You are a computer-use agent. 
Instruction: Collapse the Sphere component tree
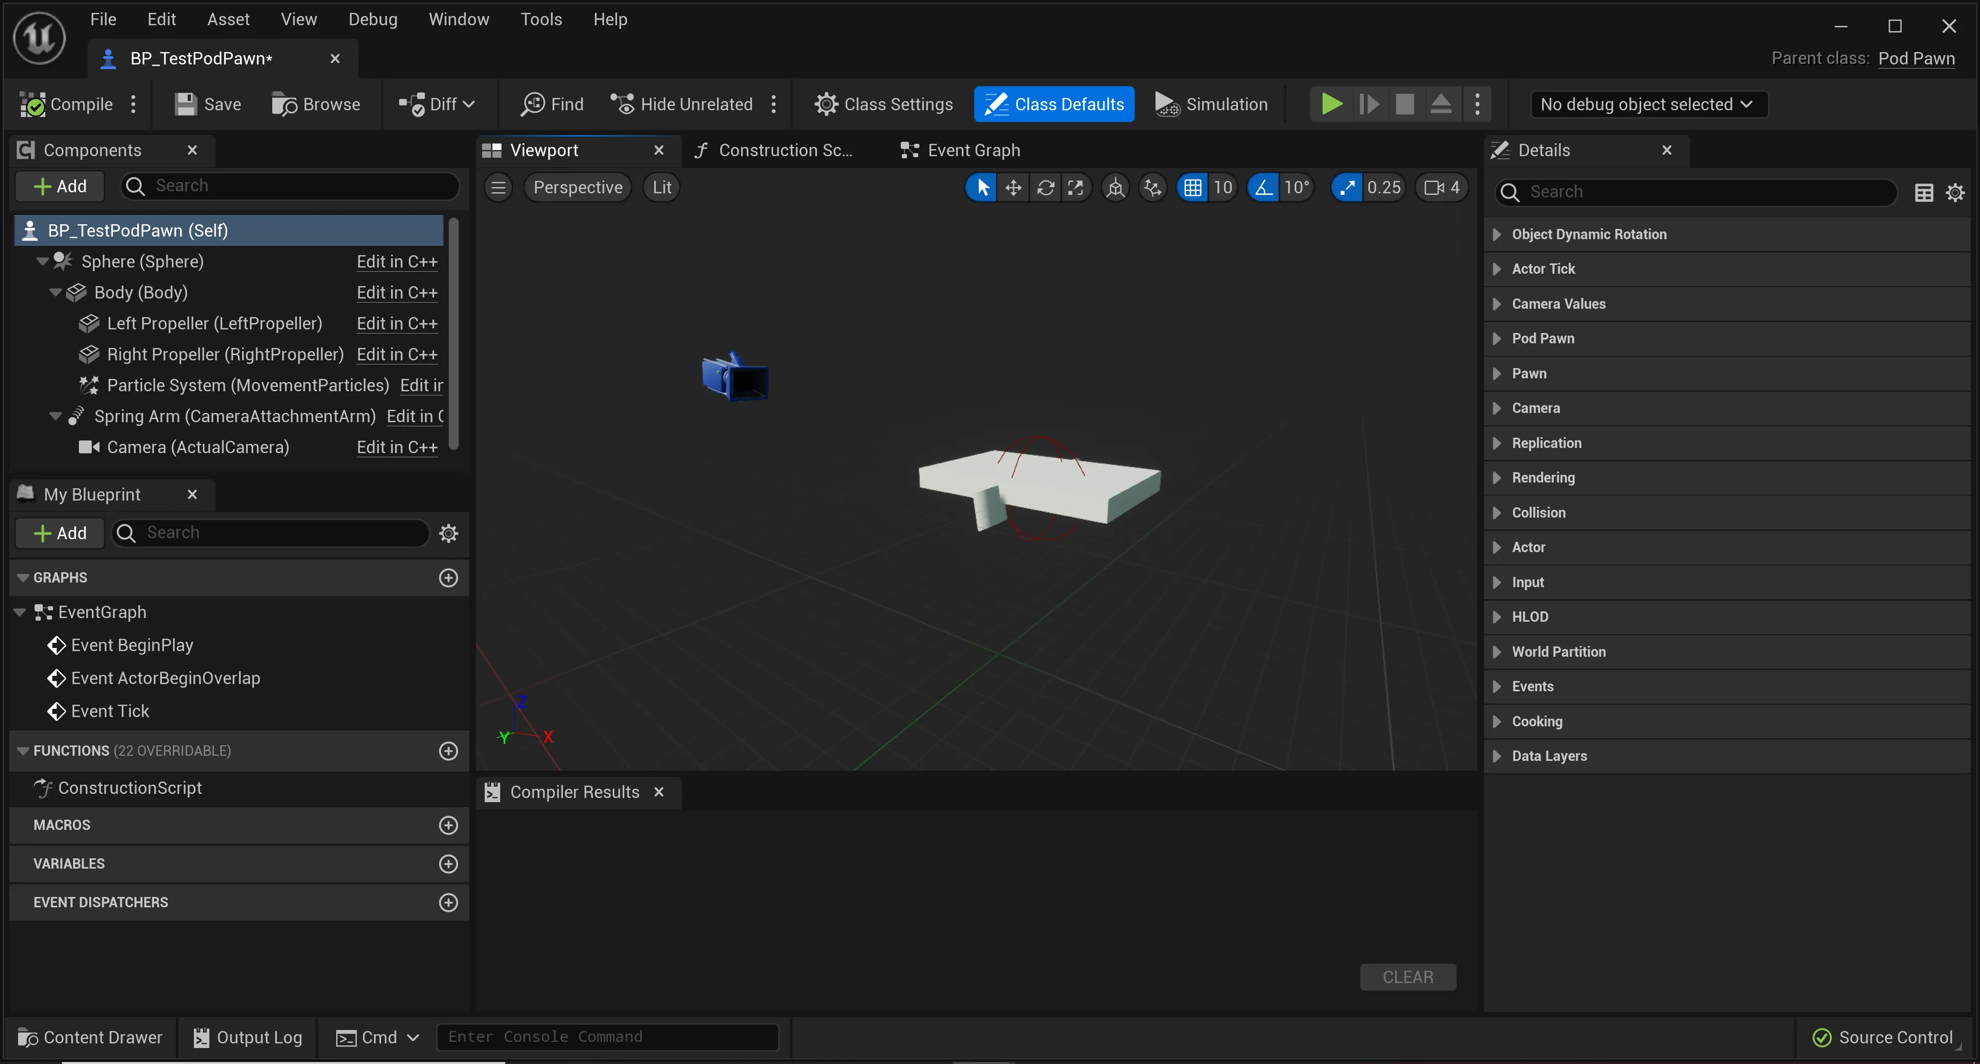[x=42, y=261]
